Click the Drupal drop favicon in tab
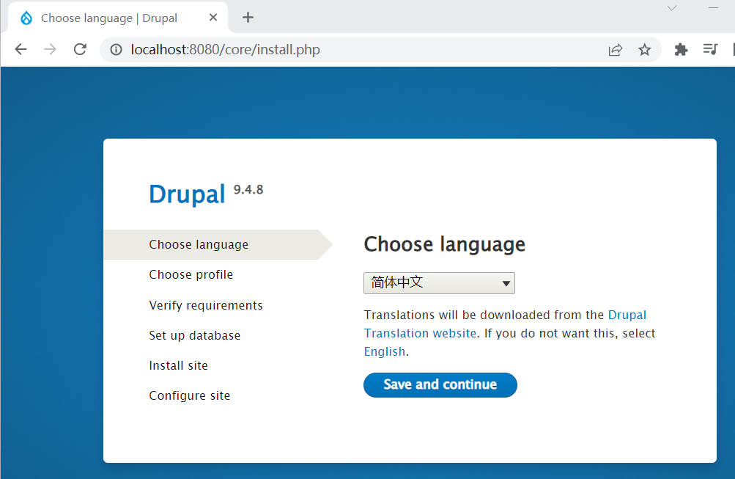 point(26,18)
